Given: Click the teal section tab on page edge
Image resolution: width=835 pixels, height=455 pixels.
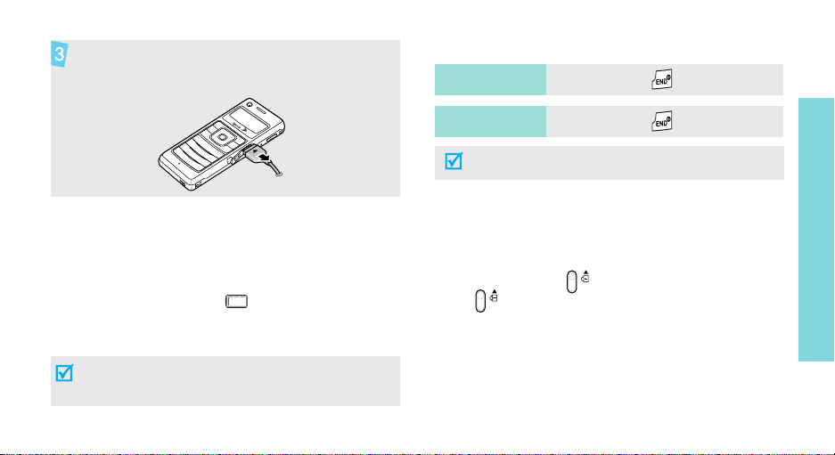Looking at the screenshot, I should click(x=816, y=230).
